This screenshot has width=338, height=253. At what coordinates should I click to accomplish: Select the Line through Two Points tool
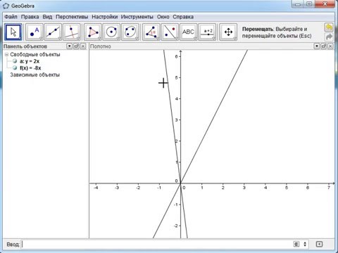53,32
